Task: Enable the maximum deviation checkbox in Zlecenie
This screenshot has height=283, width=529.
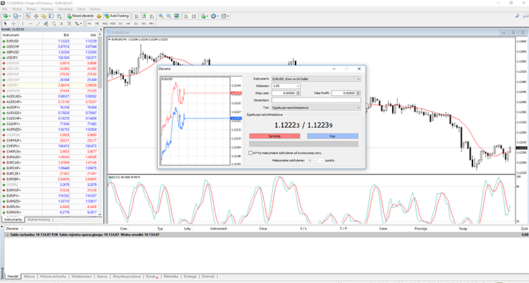Action: pos(249,152)
